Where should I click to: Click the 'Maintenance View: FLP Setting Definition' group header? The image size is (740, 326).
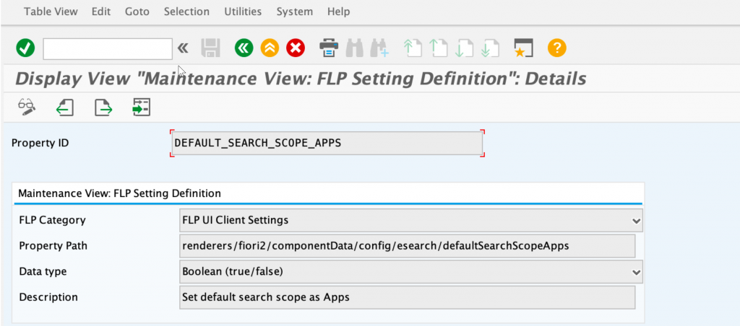(119, 193)
